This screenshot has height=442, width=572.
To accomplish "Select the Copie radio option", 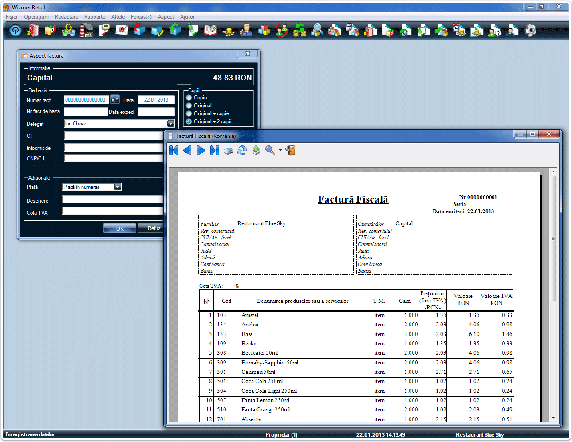I will tap(189, 98).
